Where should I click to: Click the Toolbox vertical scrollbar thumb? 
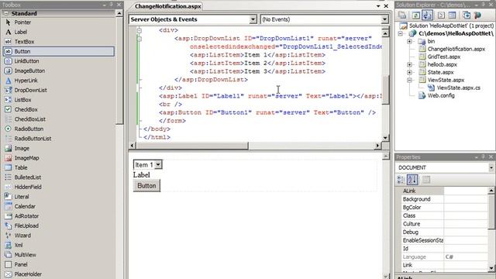coord(119,71)
